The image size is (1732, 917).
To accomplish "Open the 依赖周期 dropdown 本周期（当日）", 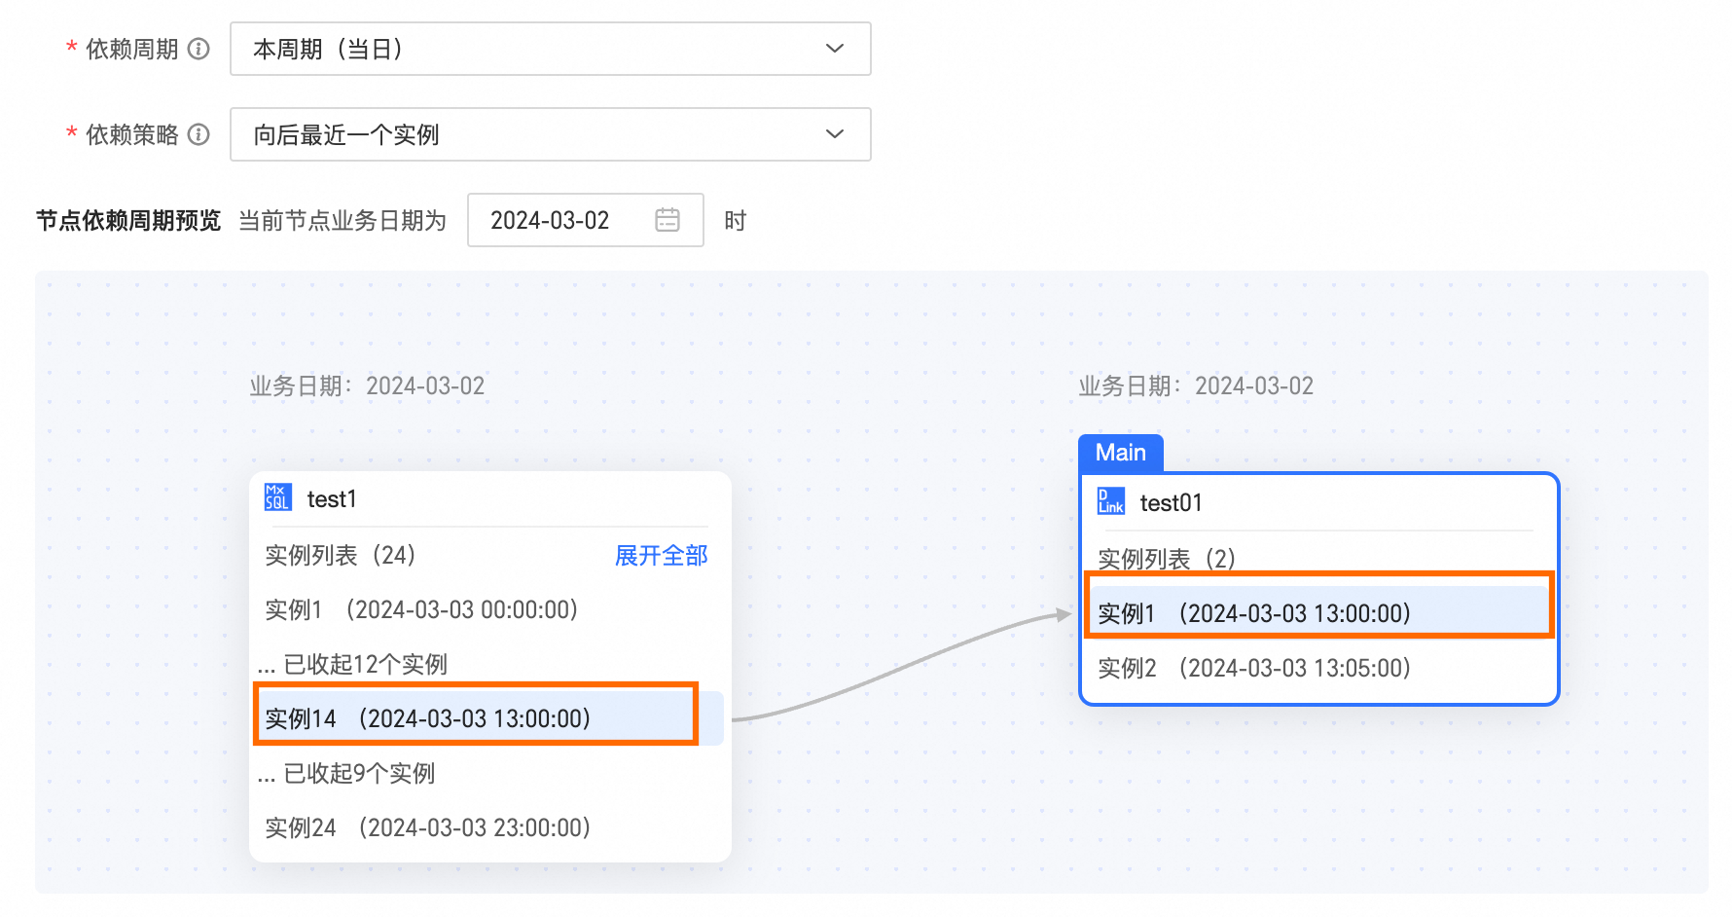I will coord(525,49).
